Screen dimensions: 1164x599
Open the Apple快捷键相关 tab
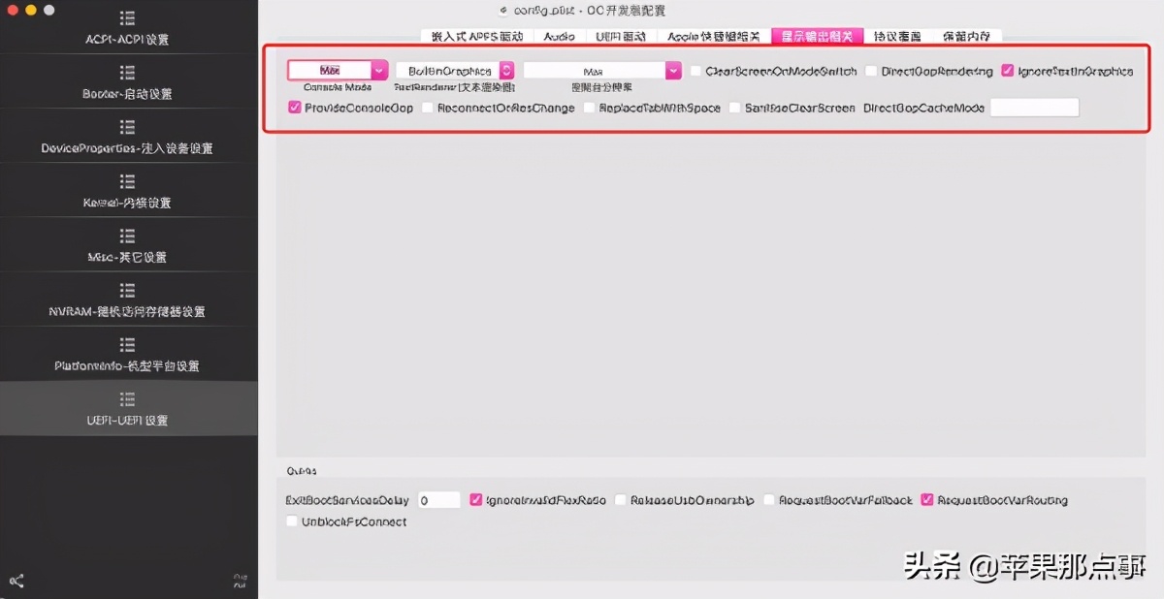pyautogui.click(x=714, y=36)
